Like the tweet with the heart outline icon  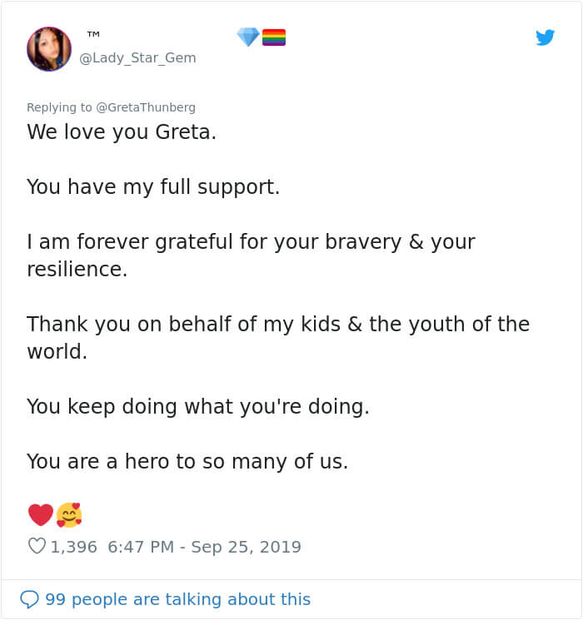coord(37,546)
